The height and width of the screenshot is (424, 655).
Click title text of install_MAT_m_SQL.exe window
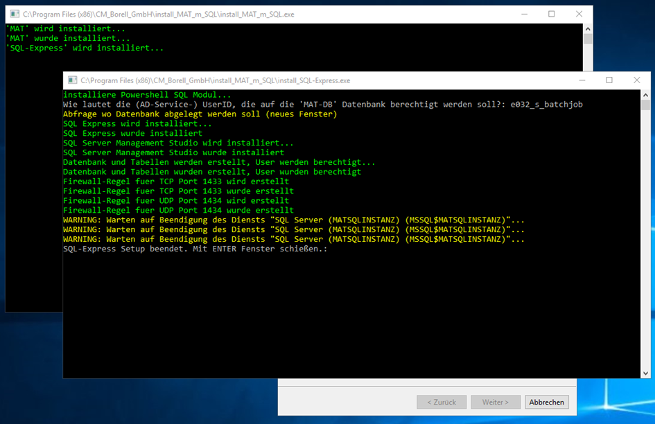158,15
